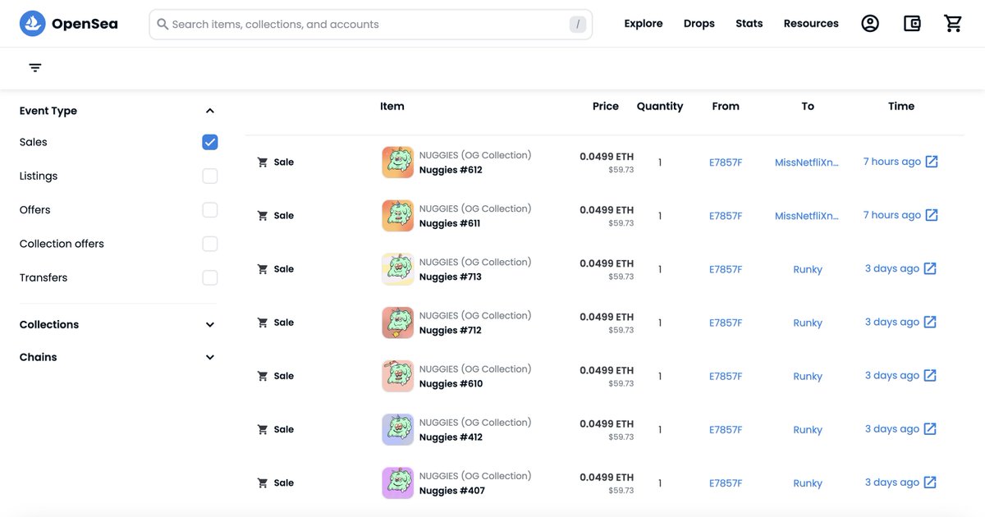Enable the Listings filter
Image resolution: width=985 pixels, height=517 pixels.
pyautogui.click(x=209, y=175)
